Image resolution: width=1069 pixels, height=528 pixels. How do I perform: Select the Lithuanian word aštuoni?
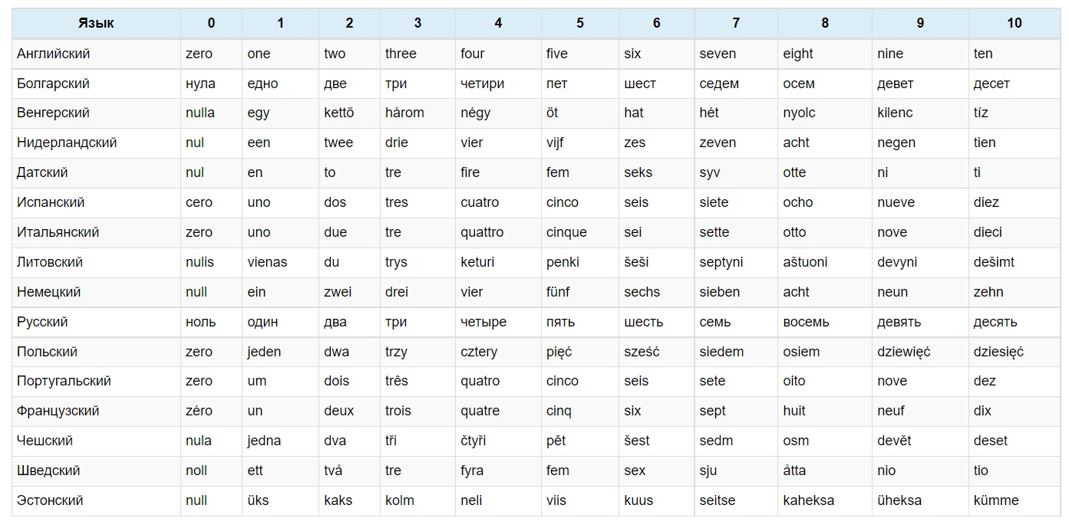tap(805, 262)
